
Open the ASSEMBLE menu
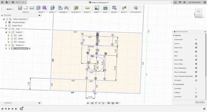click(63, 12)
